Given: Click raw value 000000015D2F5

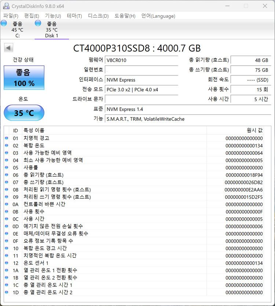Looking at the screenshot, I should point(244,197).
